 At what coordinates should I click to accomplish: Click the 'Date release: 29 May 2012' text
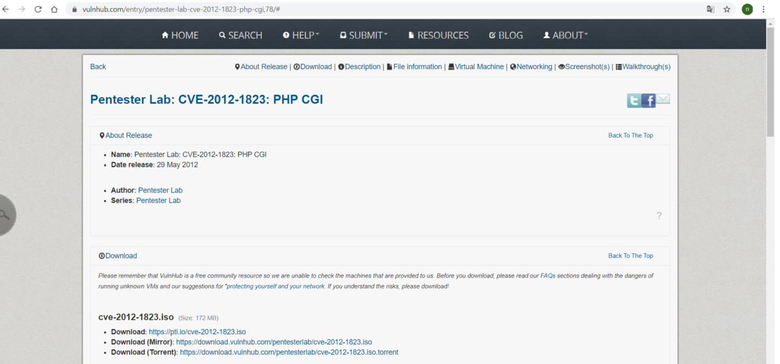coord(155,164)
